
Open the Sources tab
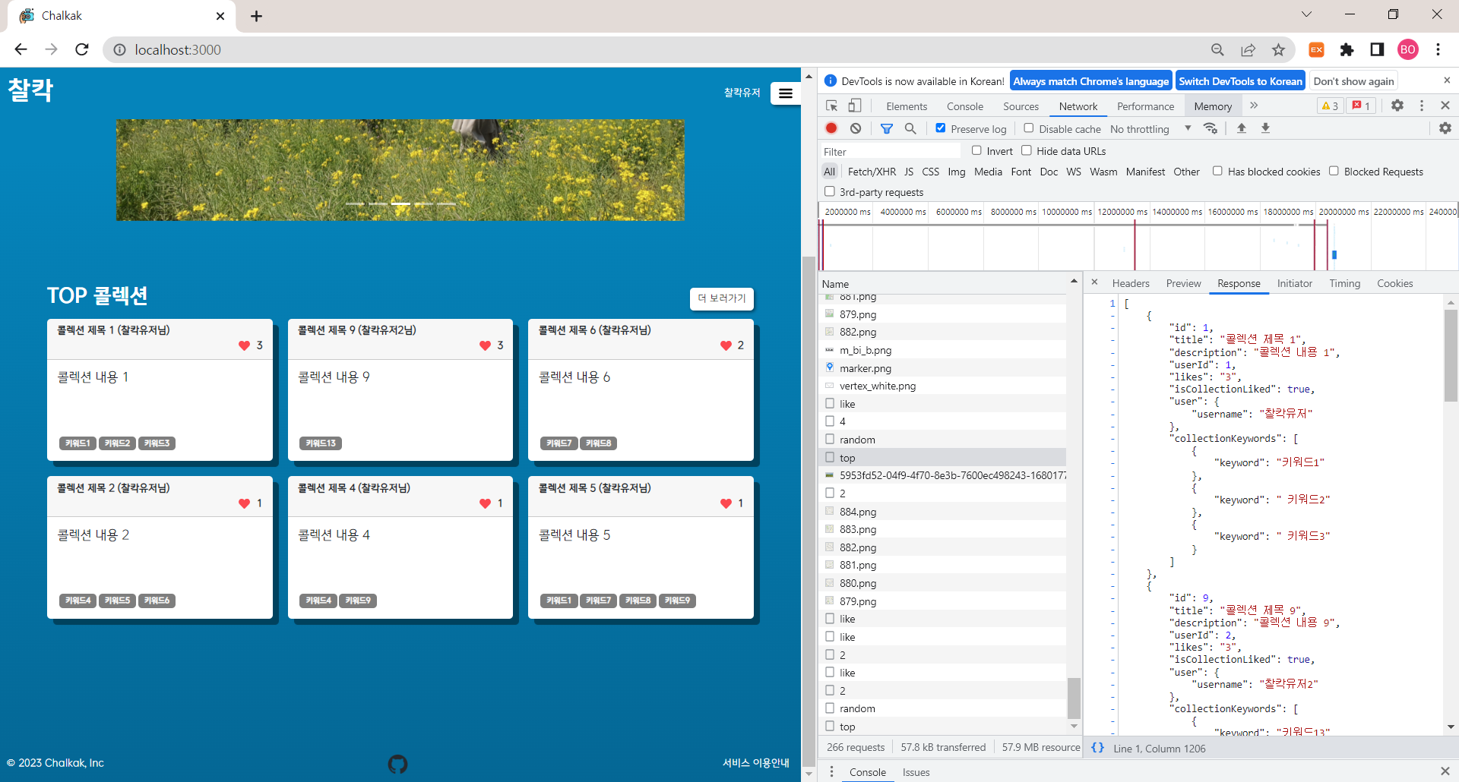(1021, 106)
